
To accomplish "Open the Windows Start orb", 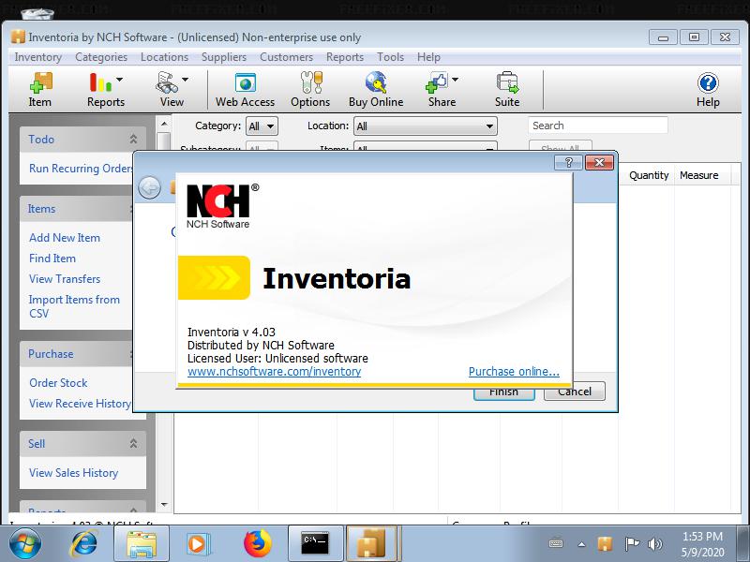I will click(x=25, y=543).
